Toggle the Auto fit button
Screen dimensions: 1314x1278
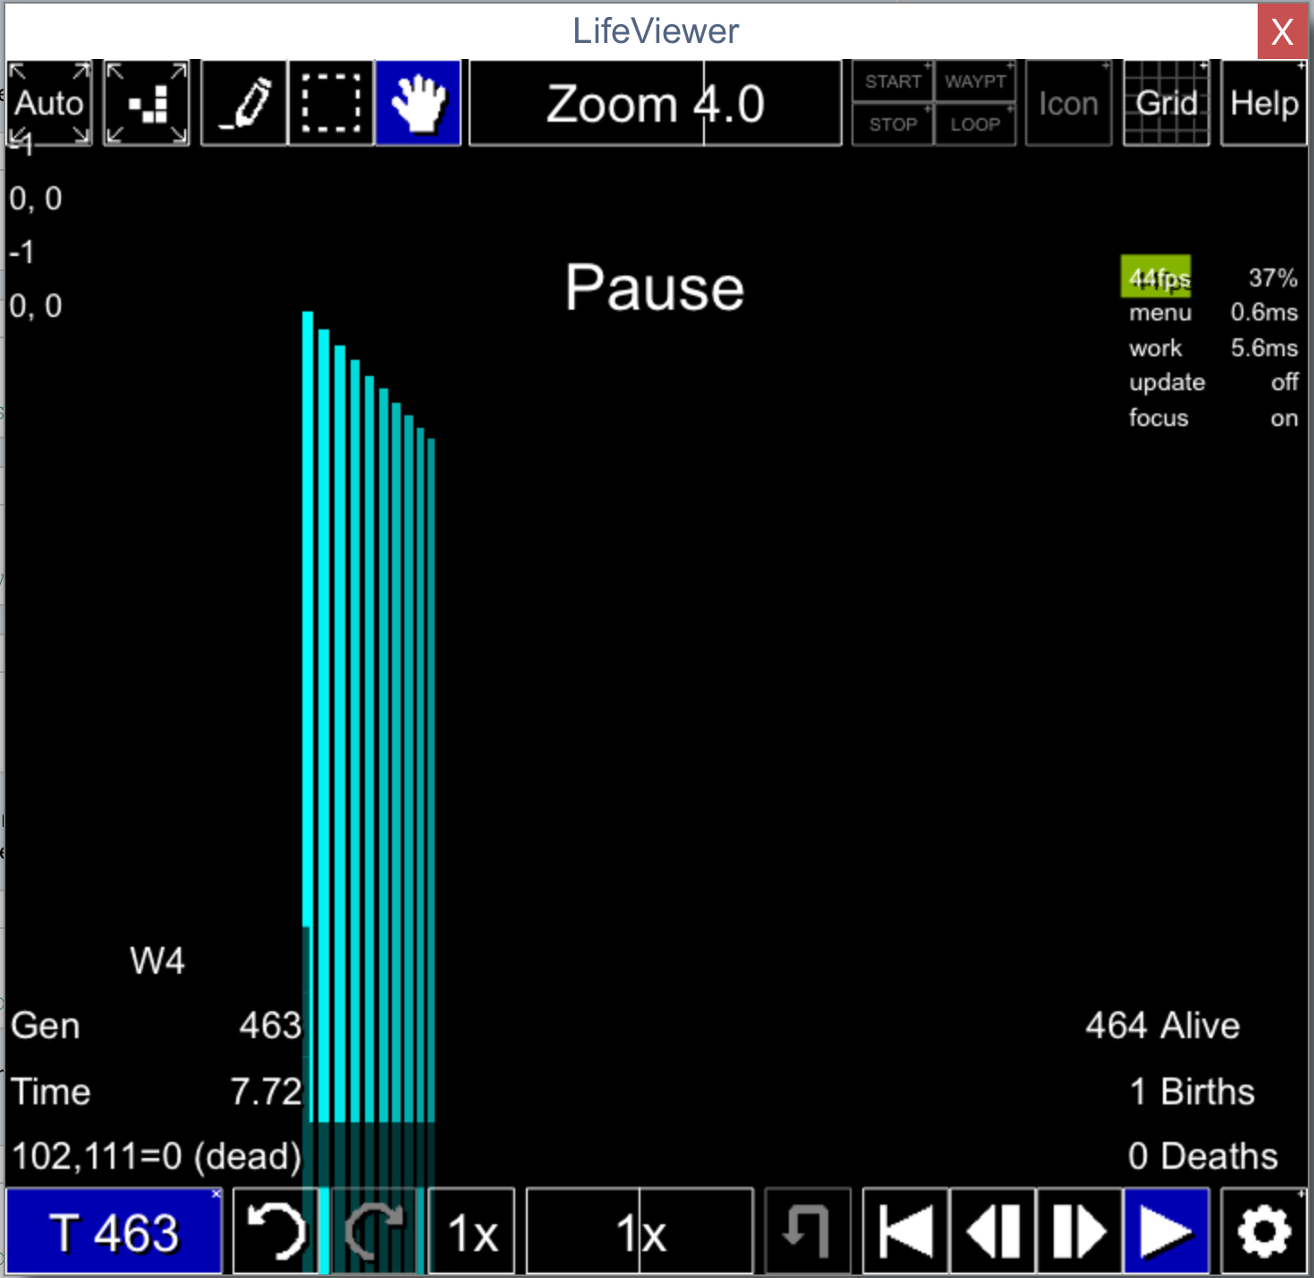tap(49, 103)
